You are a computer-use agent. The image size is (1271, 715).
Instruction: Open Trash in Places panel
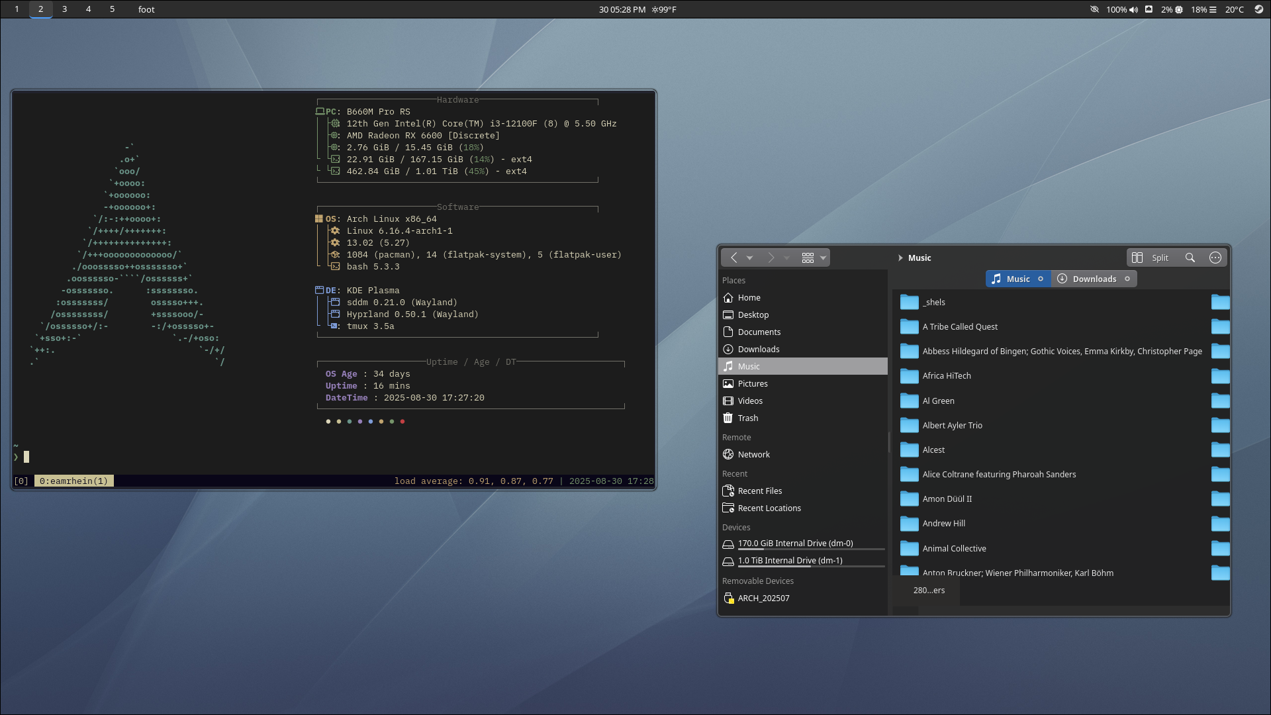point(802,418)
